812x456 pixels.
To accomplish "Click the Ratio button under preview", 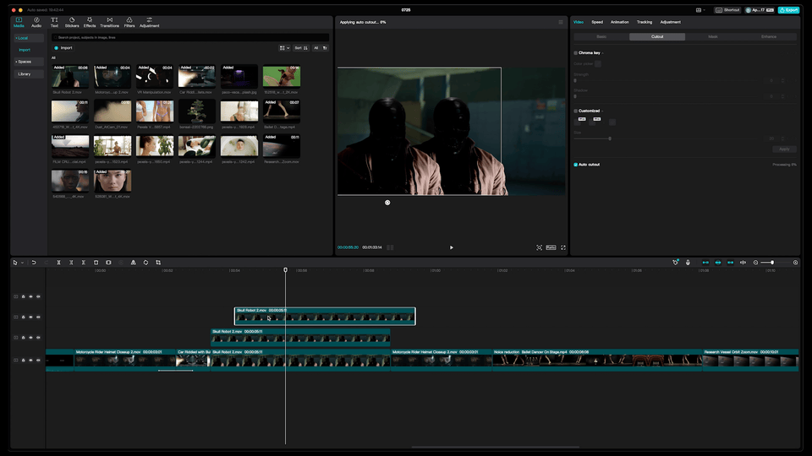I will coord(551,247).
